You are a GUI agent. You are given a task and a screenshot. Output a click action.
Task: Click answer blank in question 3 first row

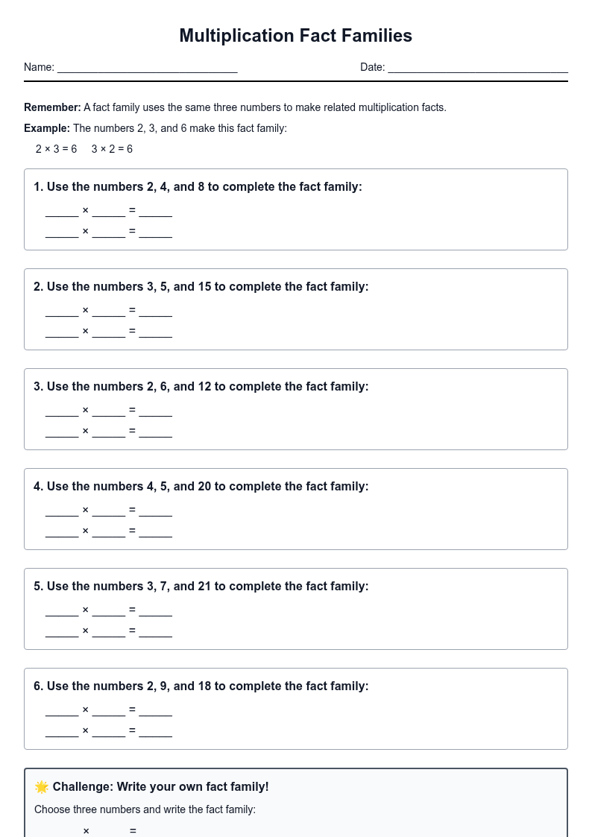point(155,411)
